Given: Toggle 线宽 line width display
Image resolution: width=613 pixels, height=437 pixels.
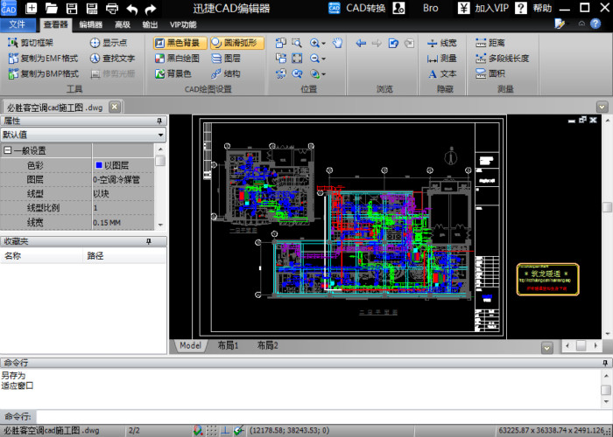Looking at the screenshot, I should [442, 43].
